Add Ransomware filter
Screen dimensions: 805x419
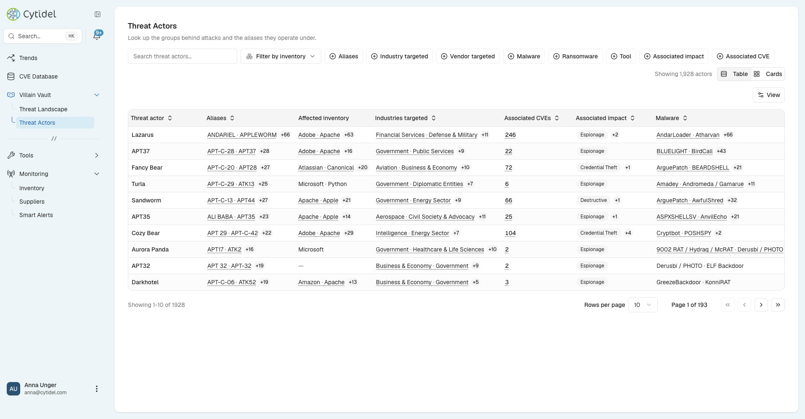point(575,56)
